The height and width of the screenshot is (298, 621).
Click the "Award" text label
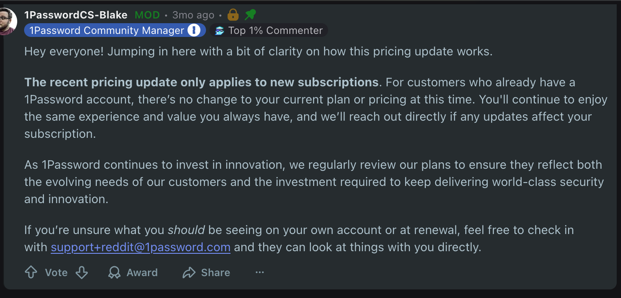[x=142, y=273]
